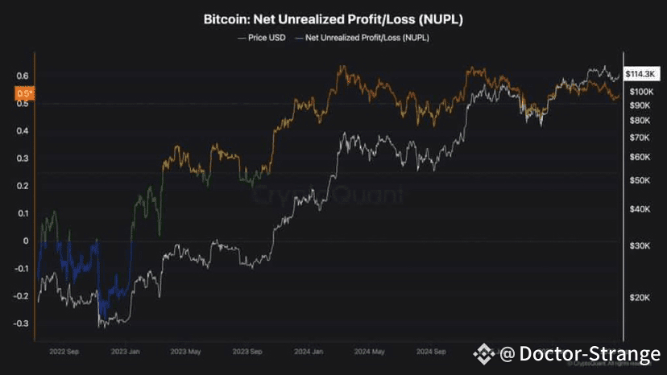
Task: Click the $100K price axis label
Action: (641, 92)
